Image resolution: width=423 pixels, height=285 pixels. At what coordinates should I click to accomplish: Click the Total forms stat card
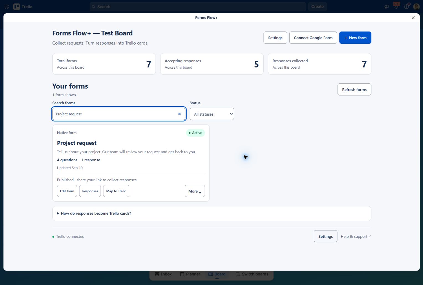[104, 64]
